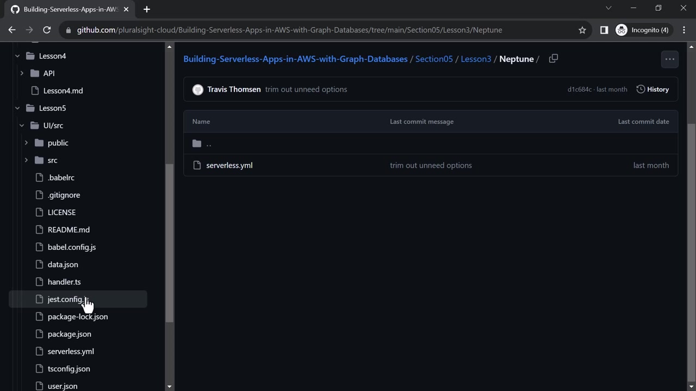Open Chrome three-dot menu
Image resolution: width=696 pixels, height=391 pixels.
point(684,30)
